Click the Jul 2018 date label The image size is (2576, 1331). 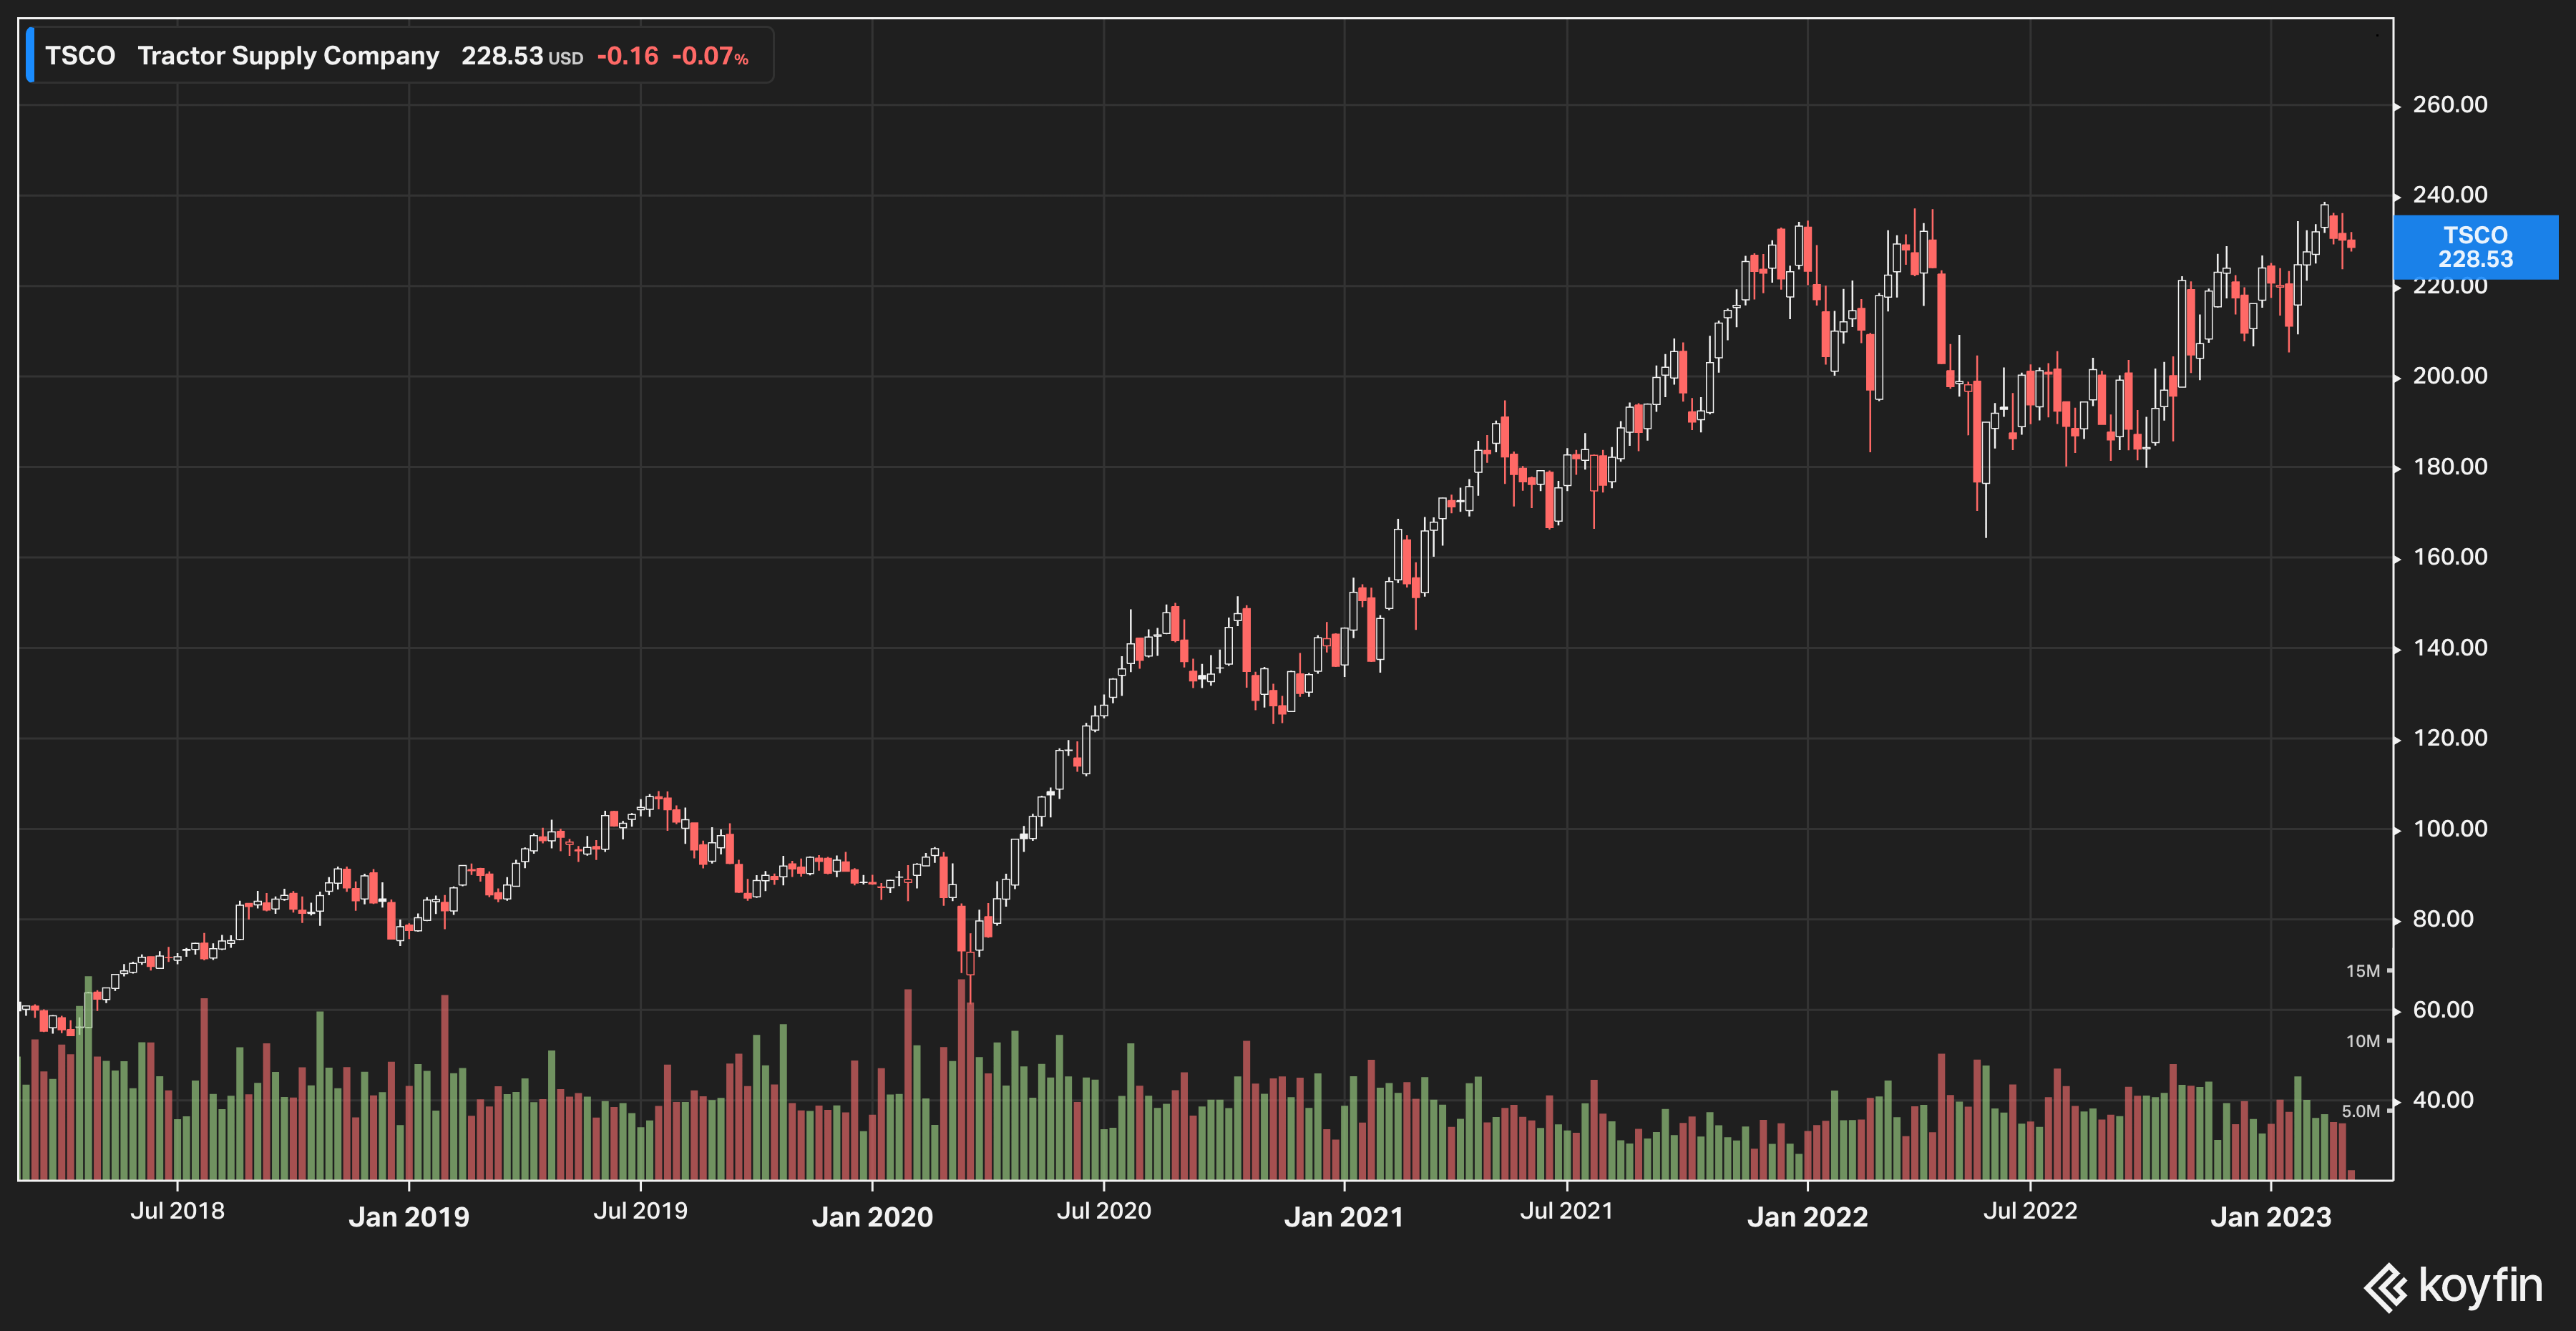(178, 1211)
